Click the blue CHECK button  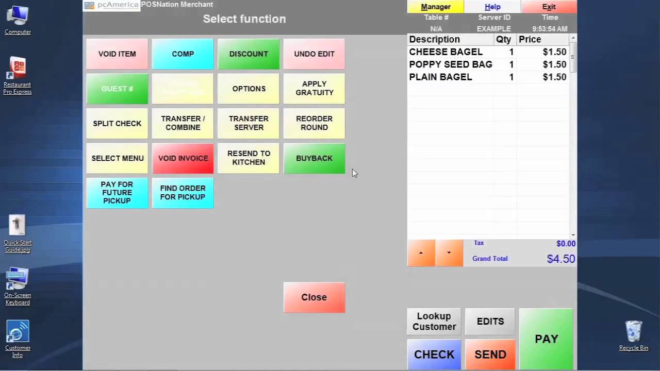pyautogui.click(x=434, y=355)
